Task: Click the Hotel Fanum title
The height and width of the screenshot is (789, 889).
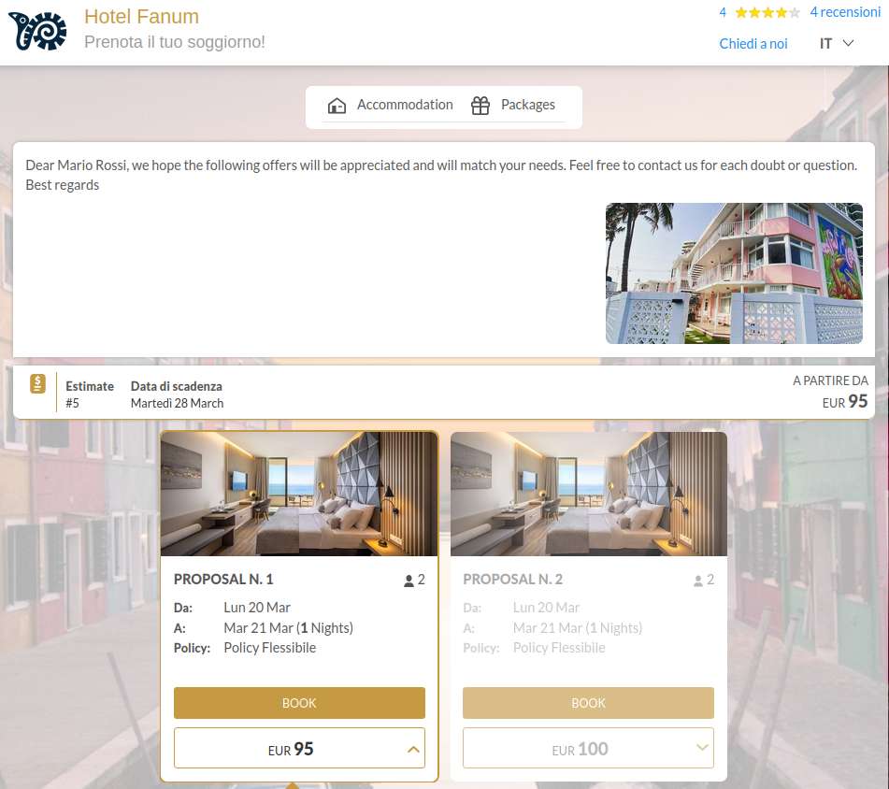Action: 142,17
